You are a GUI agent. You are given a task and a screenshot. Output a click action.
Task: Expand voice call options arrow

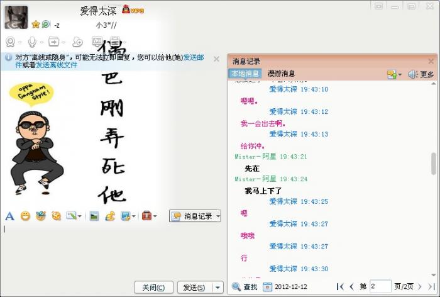41,42
